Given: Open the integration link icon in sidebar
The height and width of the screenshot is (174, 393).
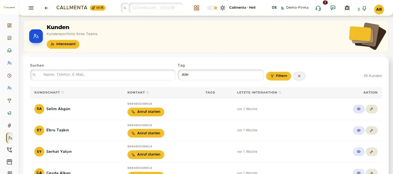Looking at the screenshot, I should tap(10, 126).
